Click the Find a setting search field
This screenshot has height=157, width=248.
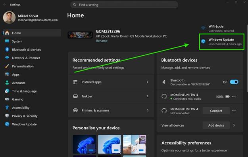[x=124, y=5]
